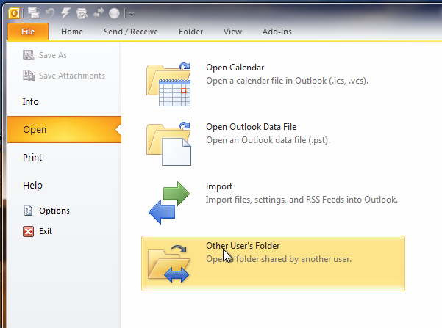
Task: Switch to the Send / Receive tab
Action: click(x=131, y=32)
